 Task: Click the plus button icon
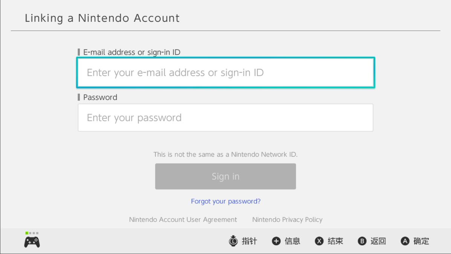(276, 241)
